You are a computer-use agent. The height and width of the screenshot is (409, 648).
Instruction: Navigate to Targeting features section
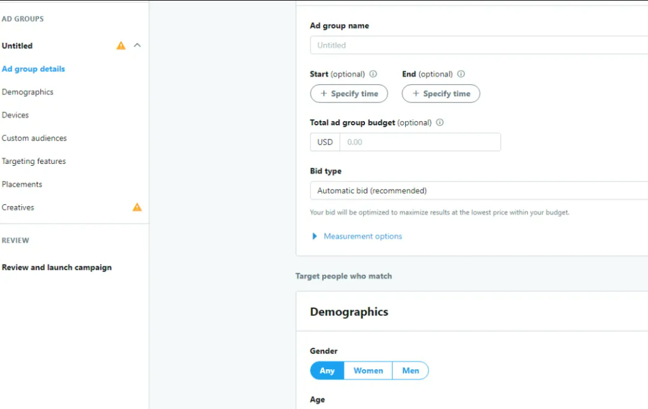click(x=34, y=161)
